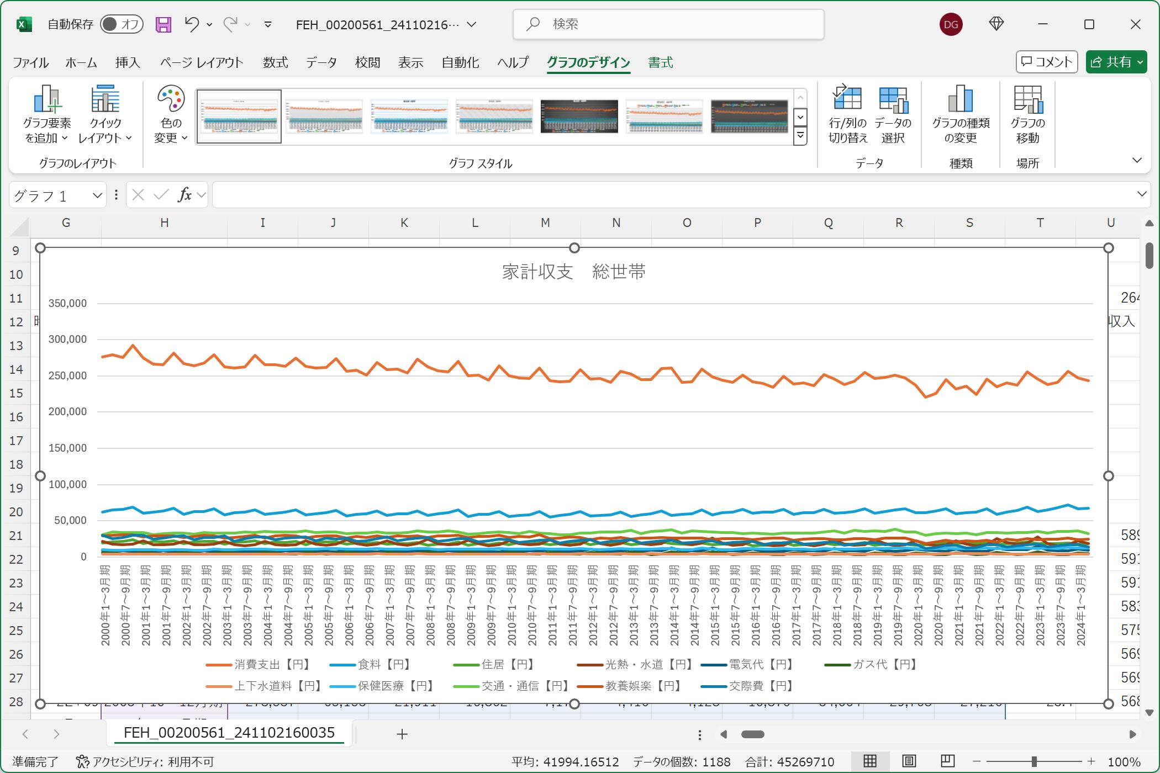Switch to Page Layout view icon

909,762
